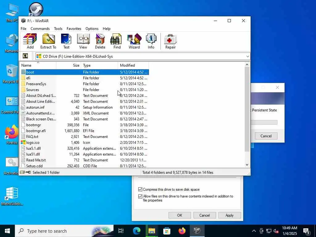Image resolution: width=316 pixels, height=237 pixels.
Task: Click the Test archive icon
Action: pyautogui.click(x=66, y=41)
